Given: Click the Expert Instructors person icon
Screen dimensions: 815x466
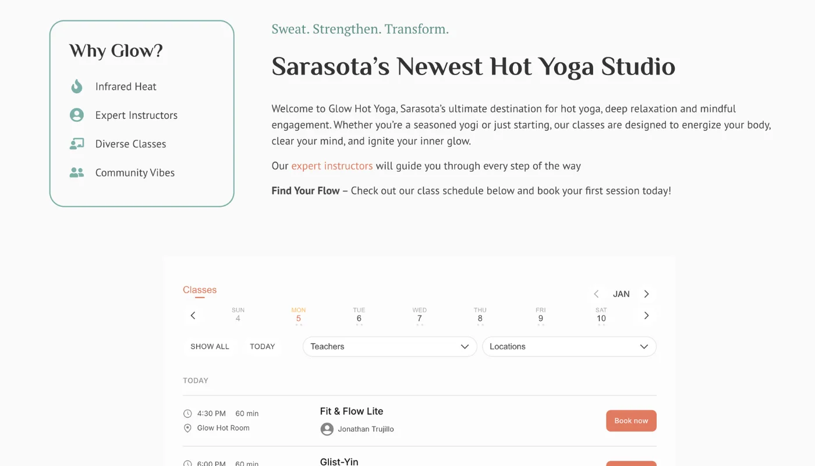Looking at the screenshot, I should pos(76,115).
